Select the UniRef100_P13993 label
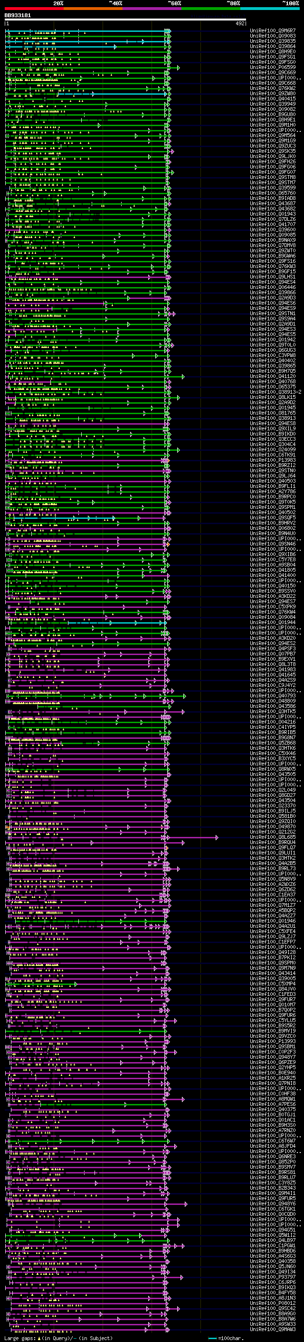 click(273, 1041)
